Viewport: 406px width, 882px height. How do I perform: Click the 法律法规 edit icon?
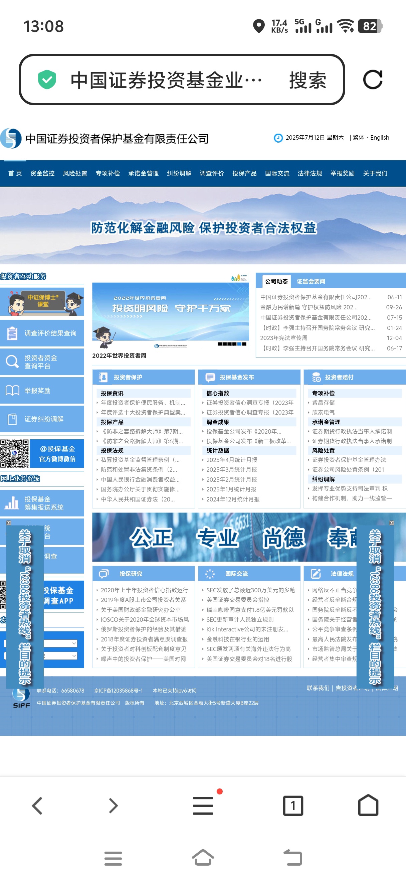click(316, 574)
